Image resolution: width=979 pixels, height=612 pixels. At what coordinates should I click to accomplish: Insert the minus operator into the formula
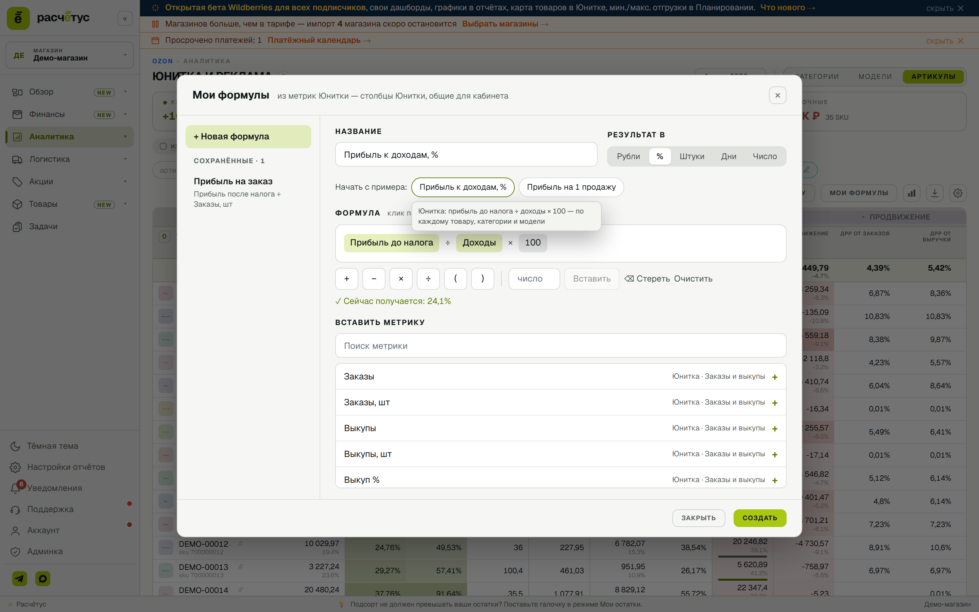[x=374, y=278]
